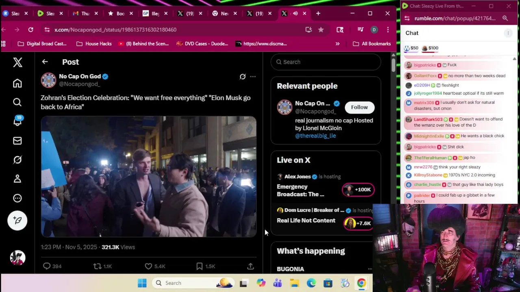Open Copilot icon in taskbar

click(261, 283)
